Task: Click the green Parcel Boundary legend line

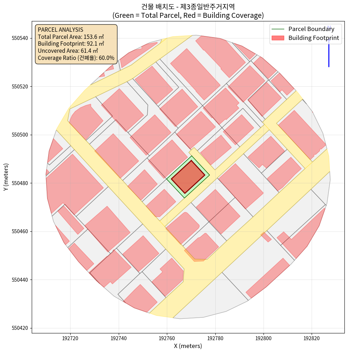Action: (278, 29)
